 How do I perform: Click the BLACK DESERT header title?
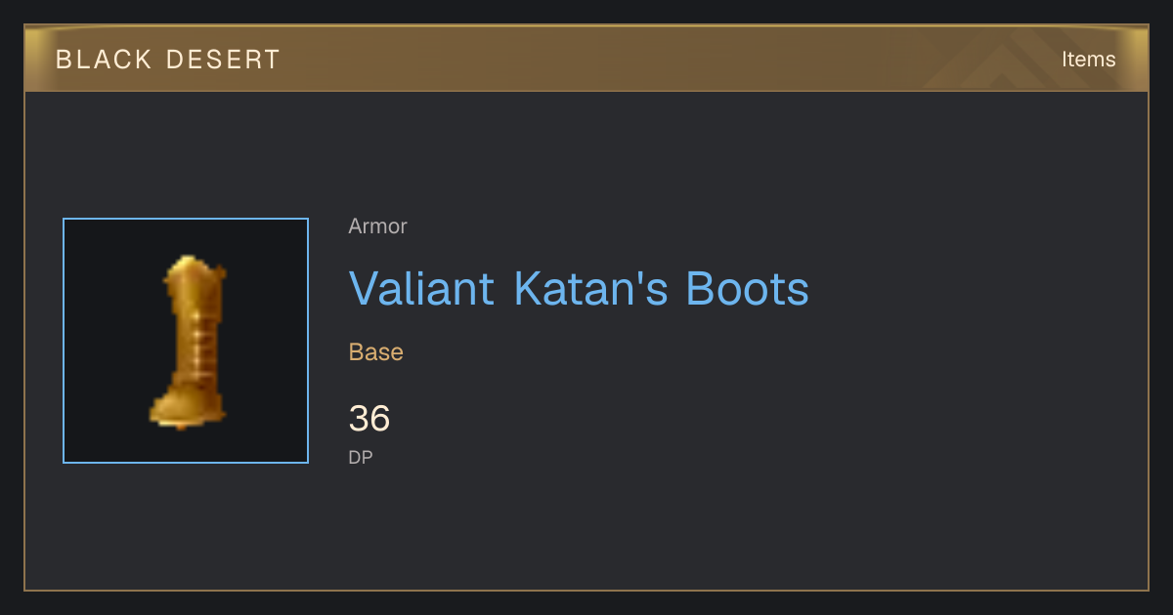[x=168, y=60]
